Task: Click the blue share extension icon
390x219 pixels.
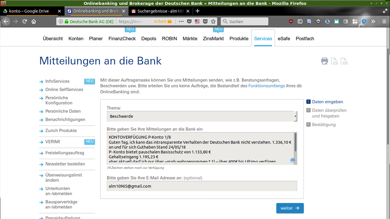Action: (x=364, y=21)
